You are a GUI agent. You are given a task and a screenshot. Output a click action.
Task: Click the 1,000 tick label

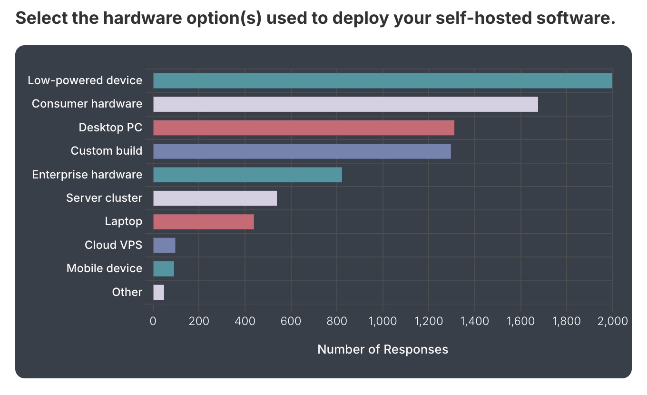click(383, 321)
